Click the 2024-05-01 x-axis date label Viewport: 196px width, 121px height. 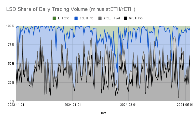coord(185,105)
